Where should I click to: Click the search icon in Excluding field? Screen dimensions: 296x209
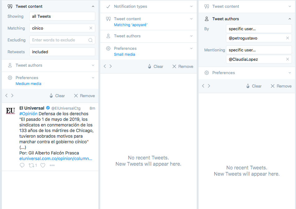click(91, 40)
